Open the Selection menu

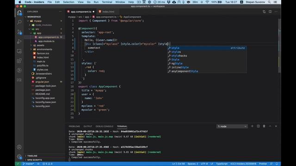click(68, 2)
